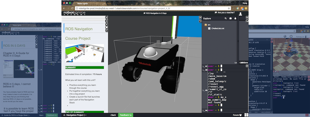Viewport: 310px width, 117px height.
Task: Select terminal #3 shell tab
Action: point(205,90)
